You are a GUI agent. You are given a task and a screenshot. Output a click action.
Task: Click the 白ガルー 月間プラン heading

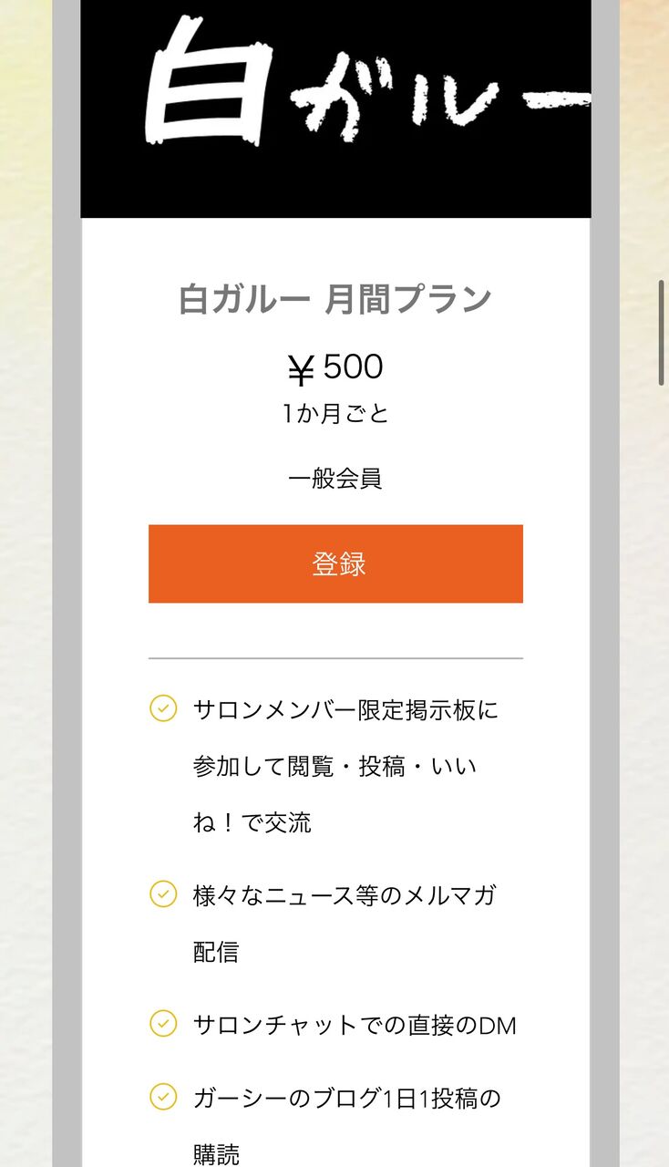[x=335, y=300]
